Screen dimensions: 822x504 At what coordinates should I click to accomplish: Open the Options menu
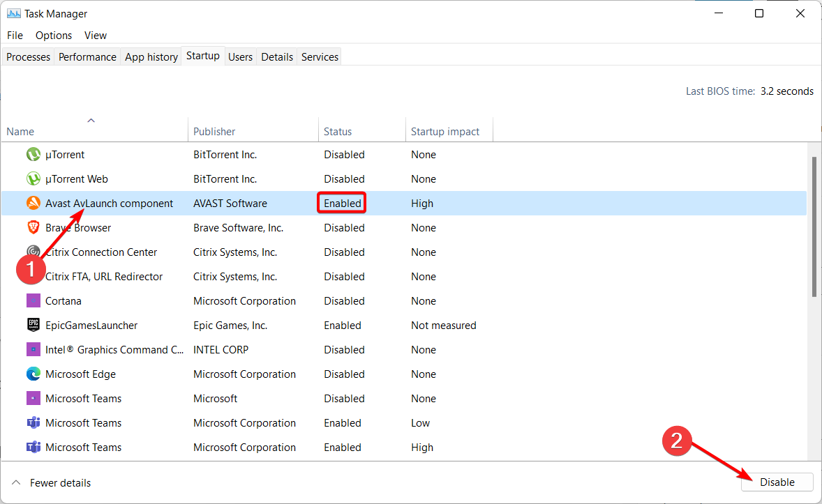pos(54,35)
